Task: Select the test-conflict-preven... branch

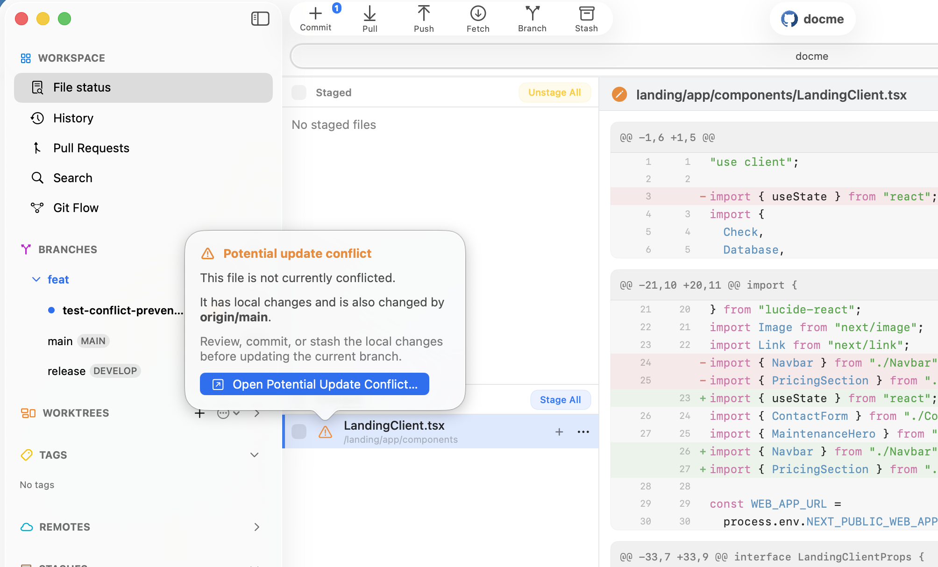Action: pyautogui.click(x=122, y=310)
